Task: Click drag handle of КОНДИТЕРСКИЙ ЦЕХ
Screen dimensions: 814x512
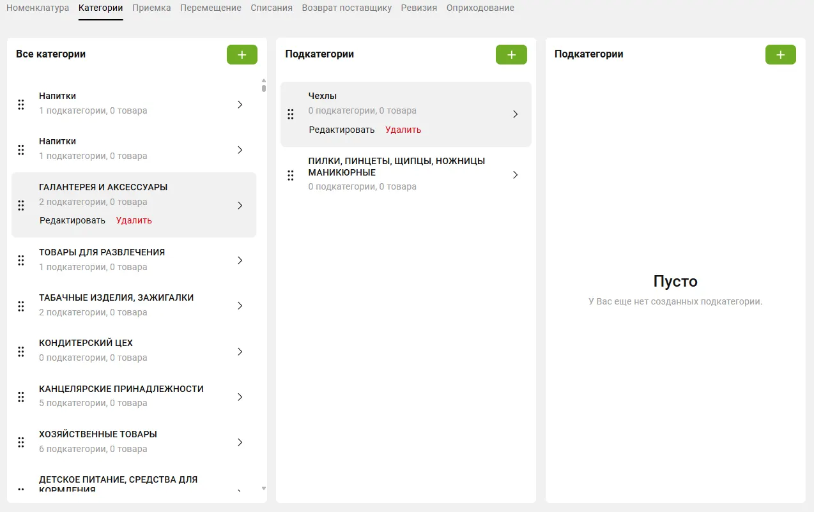Action: pyautogui.click(x=21, y=352)
